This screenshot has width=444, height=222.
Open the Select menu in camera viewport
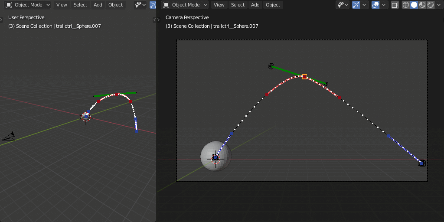pos(238,5)
